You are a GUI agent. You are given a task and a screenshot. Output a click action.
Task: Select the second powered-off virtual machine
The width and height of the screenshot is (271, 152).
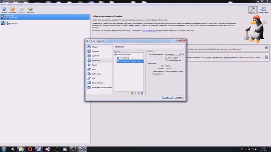(45, 23)
